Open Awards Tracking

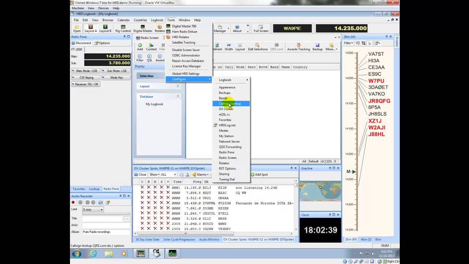[299, 47]
